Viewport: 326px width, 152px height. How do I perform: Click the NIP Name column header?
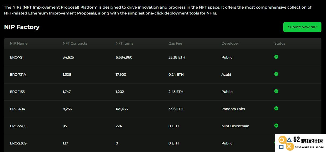(19, 44)
